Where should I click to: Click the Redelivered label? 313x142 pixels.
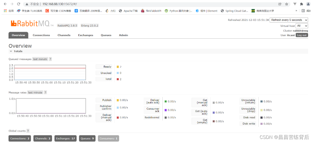(x=152, y=117)
